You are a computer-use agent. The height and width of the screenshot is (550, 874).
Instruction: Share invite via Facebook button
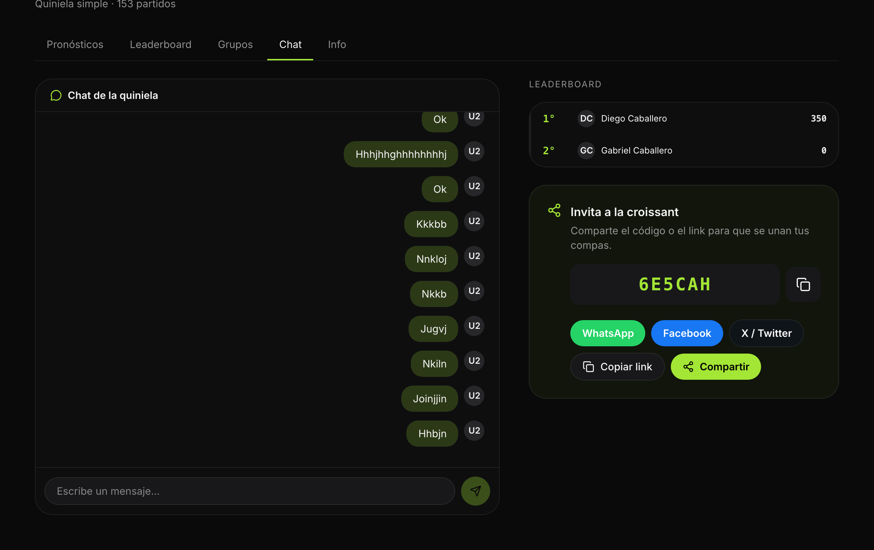tap(687, 333)
